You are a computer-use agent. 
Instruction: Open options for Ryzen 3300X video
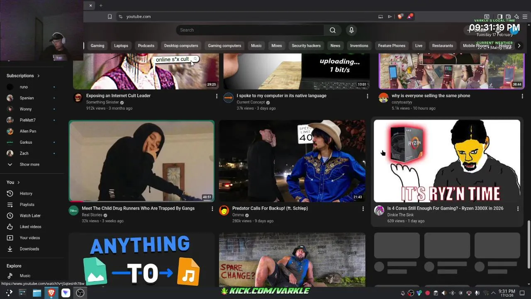(518, 209)
